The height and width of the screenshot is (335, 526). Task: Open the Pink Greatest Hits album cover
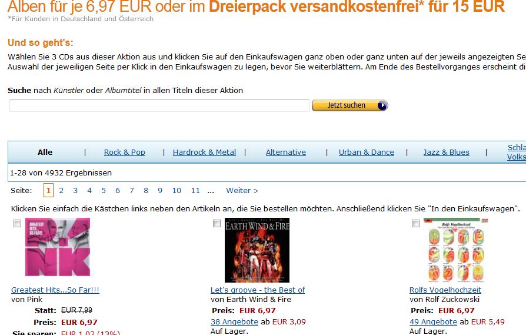point(58,247)
